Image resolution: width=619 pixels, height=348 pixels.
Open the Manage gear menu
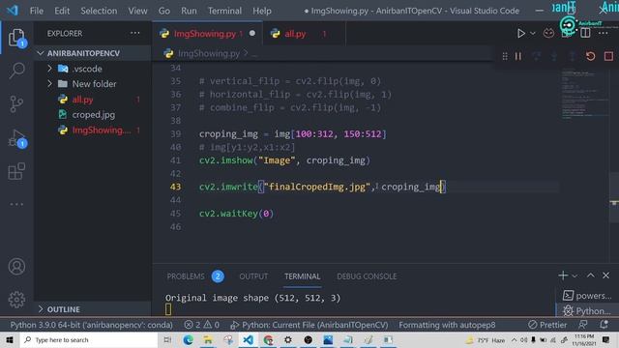tap(16, 300)
